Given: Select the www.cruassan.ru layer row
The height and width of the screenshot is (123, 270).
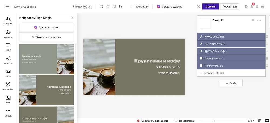Looking at the screenshot, I should click(231, 37).
